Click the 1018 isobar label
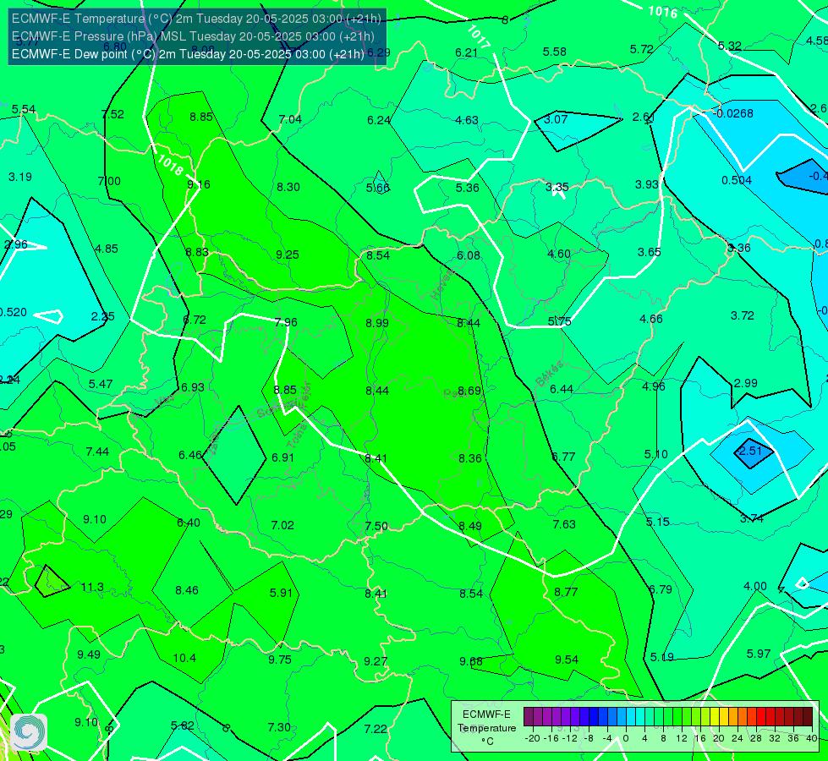The width and height of the screenshot is (828, 761). (x=170, y=165)
